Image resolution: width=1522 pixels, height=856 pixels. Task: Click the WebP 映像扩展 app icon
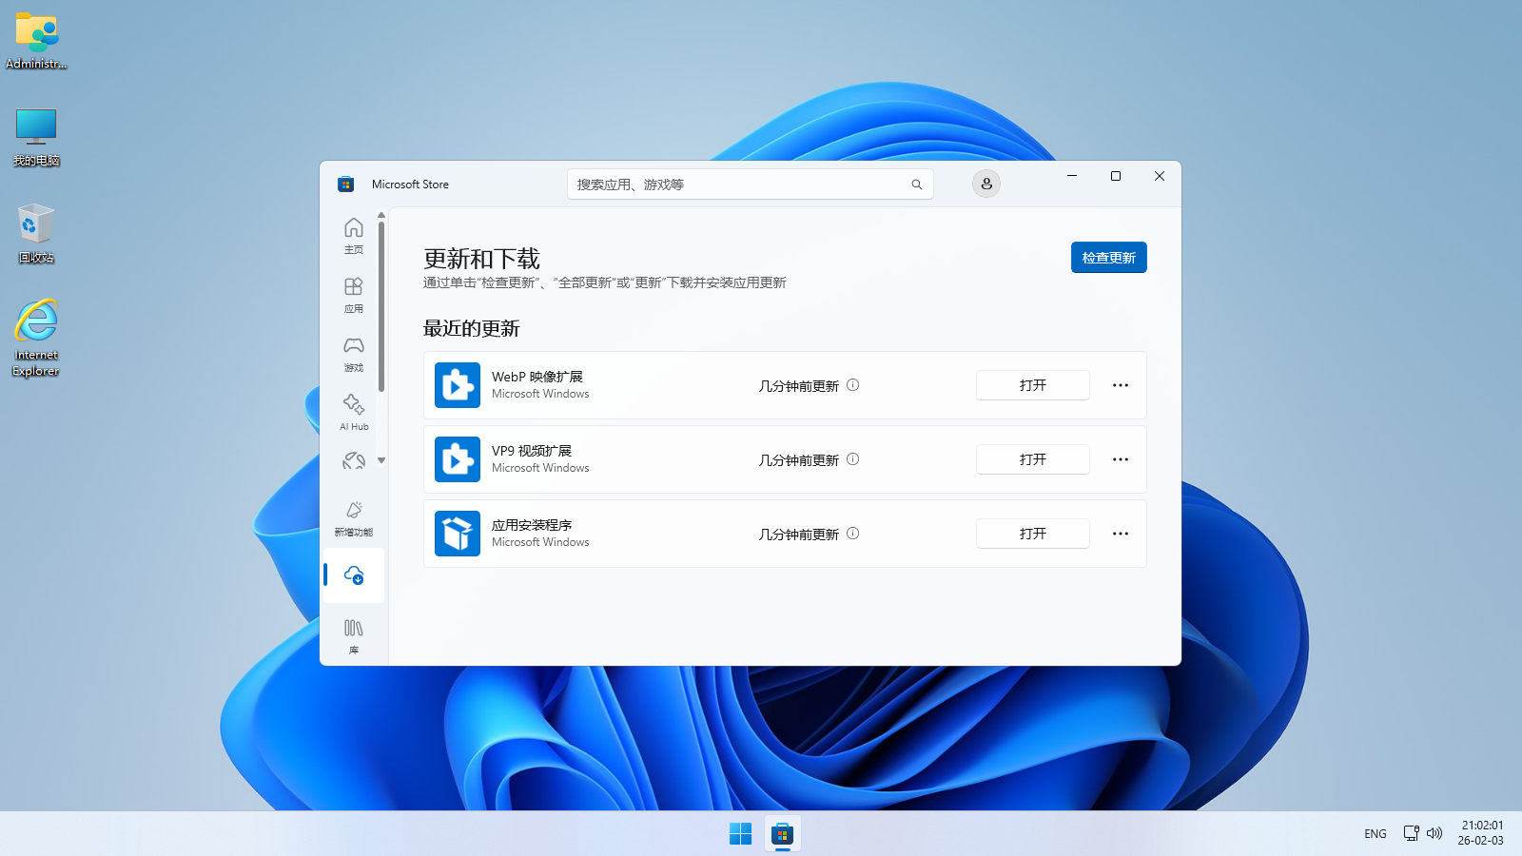click(458, 385)
